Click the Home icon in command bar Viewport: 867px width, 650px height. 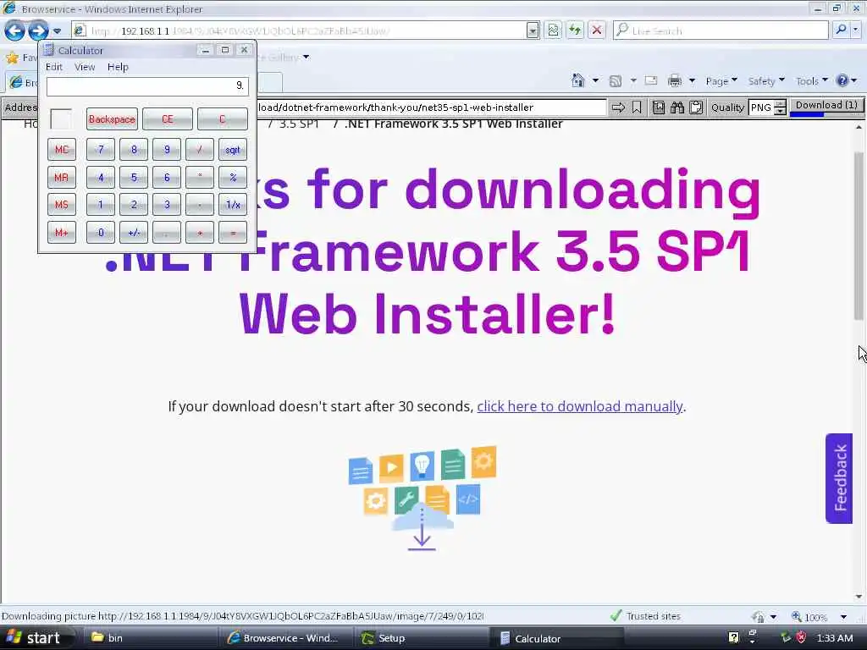point(577,80)
